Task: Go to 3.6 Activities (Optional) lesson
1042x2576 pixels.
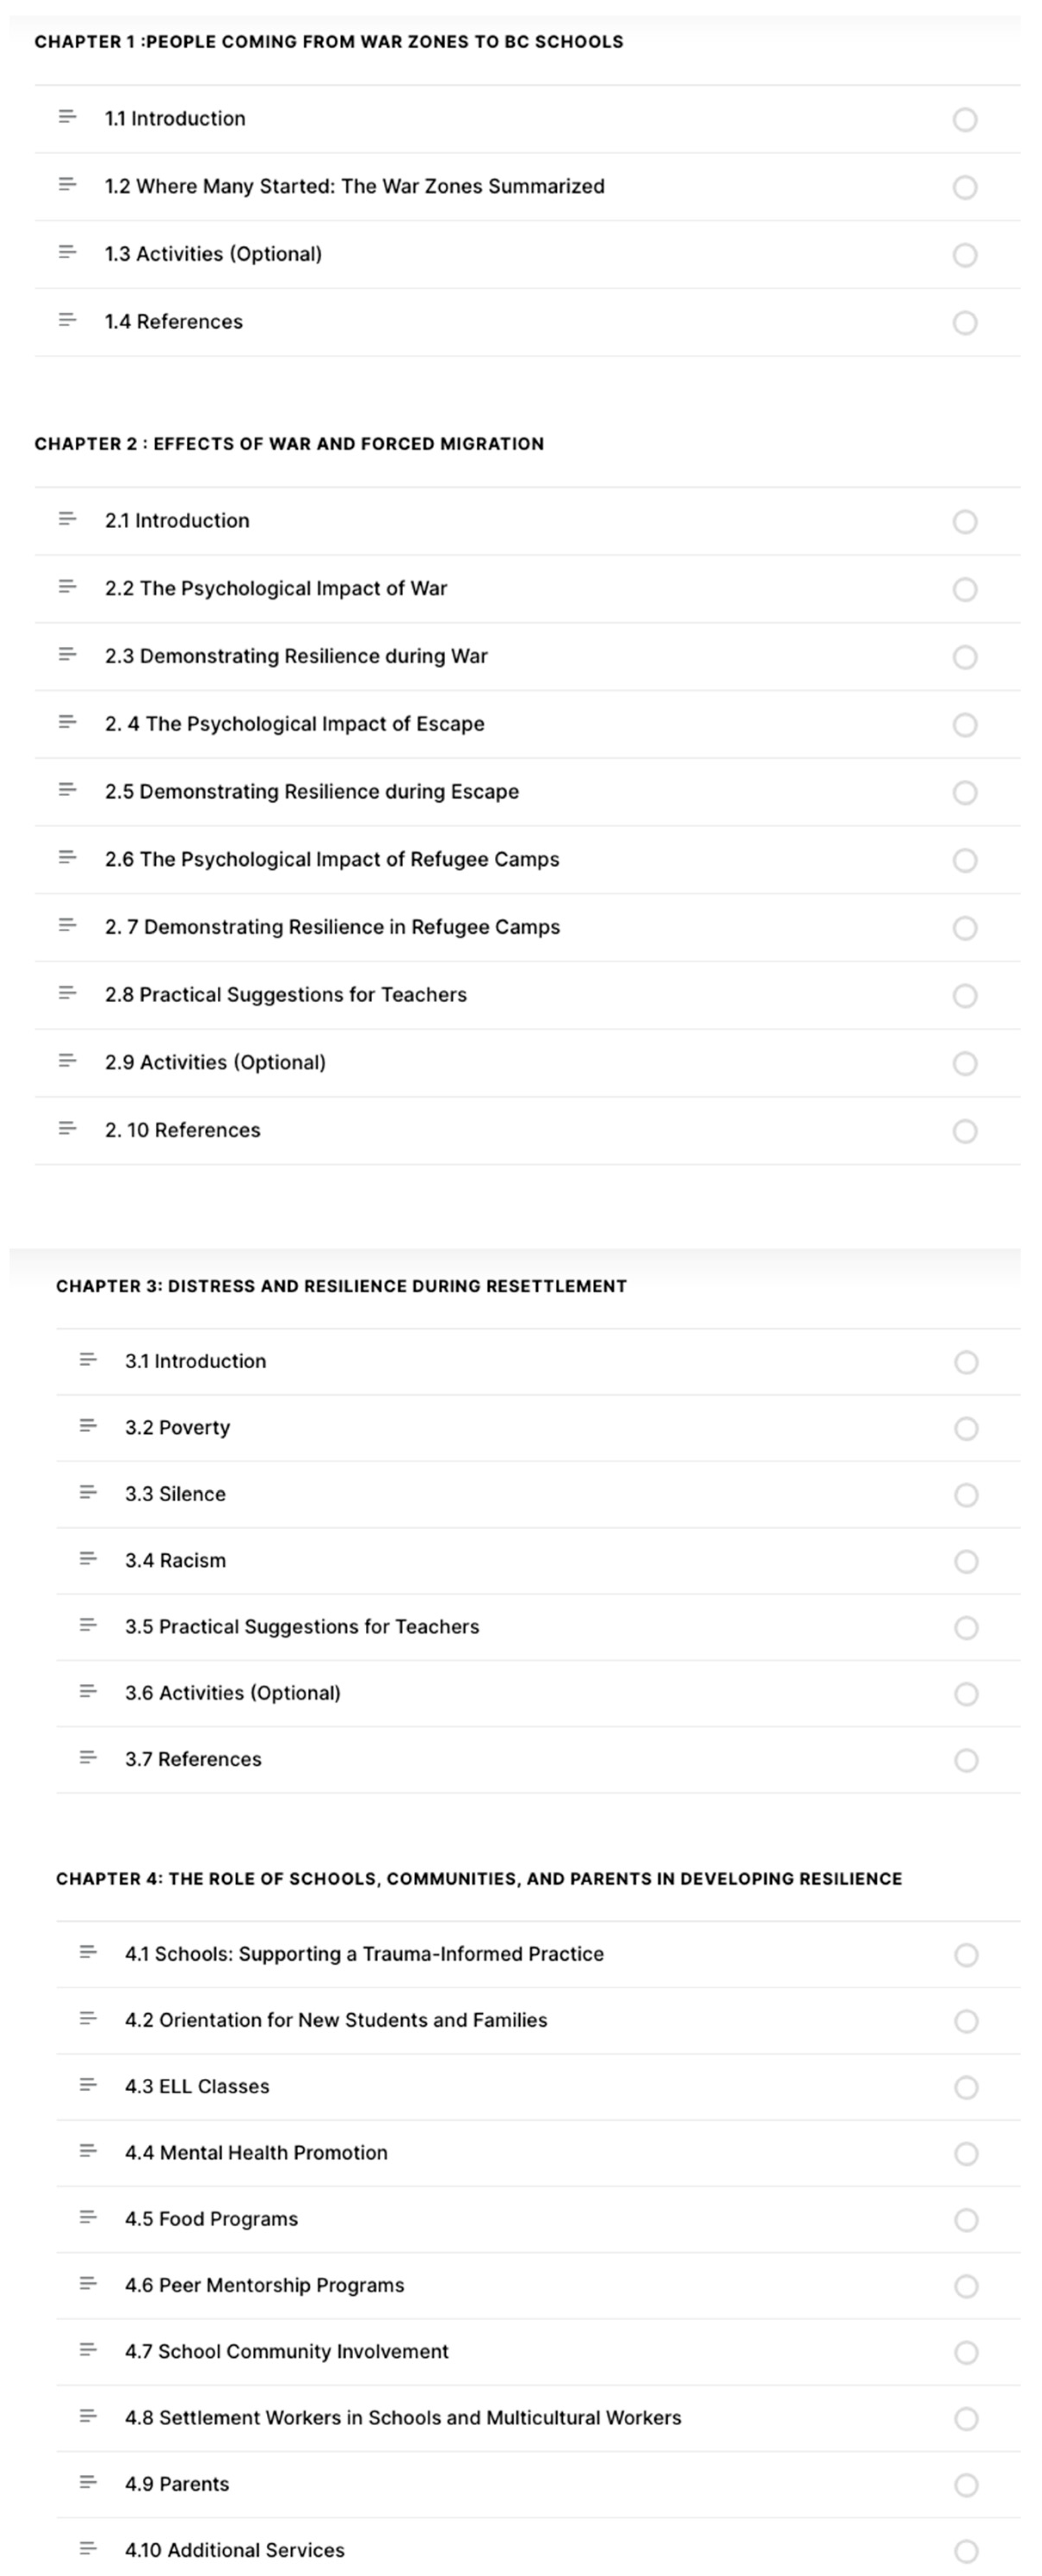Action: click(233, 1693)
